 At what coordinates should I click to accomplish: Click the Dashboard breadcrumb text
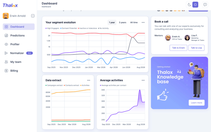(46, 7)
